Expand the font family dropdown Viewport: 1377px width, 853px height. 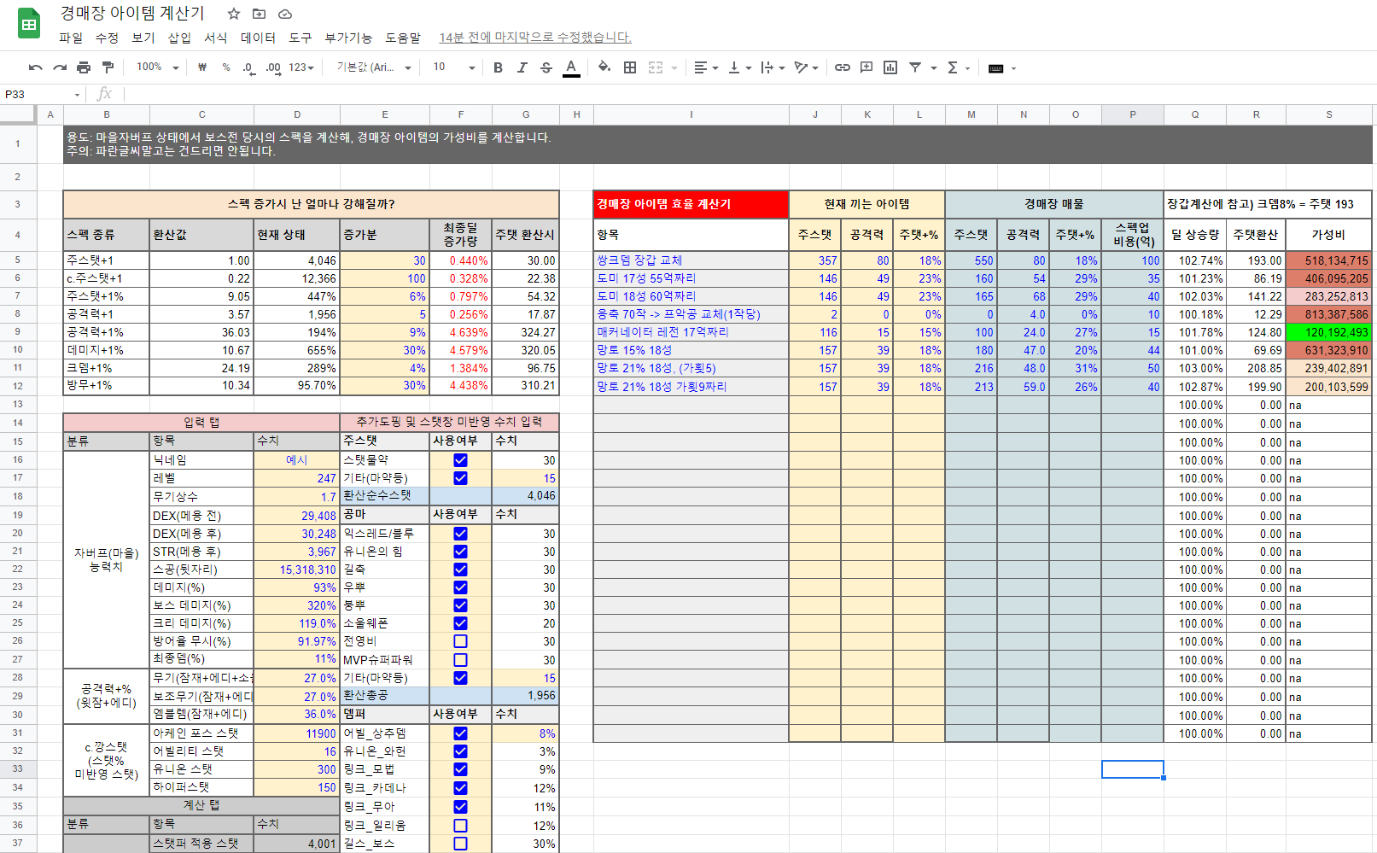pos(374,67)
